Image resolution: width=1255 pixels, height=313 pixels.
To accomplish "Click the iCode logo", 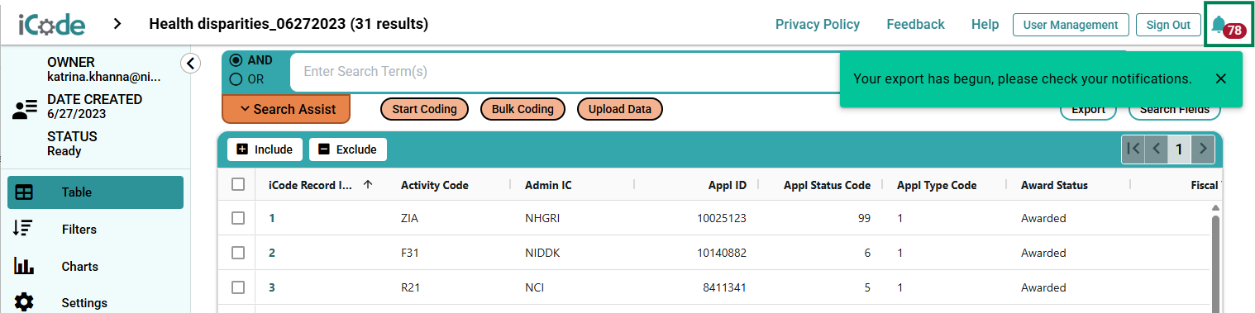I will click(52, 24).
